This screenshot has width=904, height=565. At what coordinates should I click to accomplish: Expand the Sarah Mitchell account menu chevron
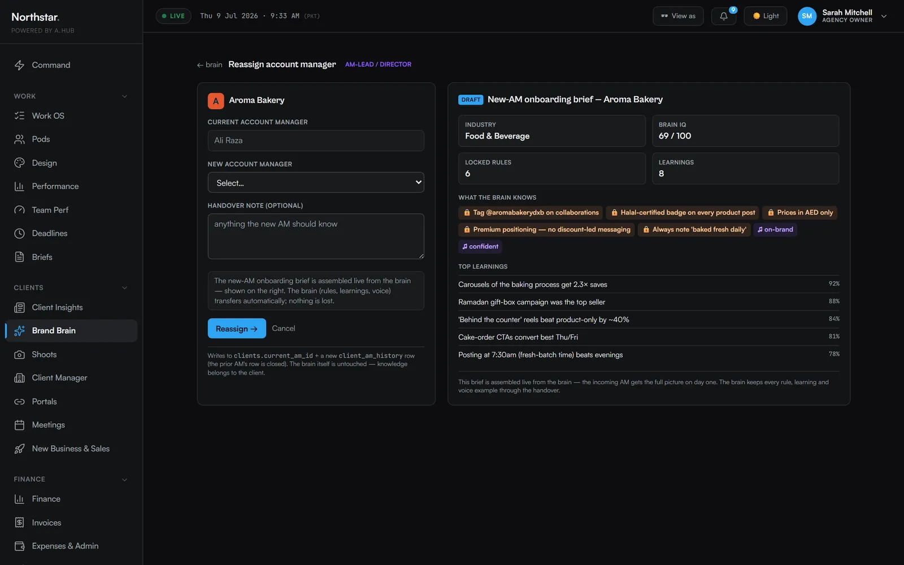[x=884, y=16]
